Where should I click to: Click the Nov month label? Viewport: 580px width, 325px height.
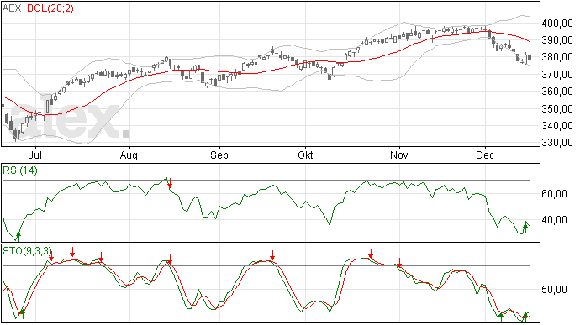pos(399,155)
